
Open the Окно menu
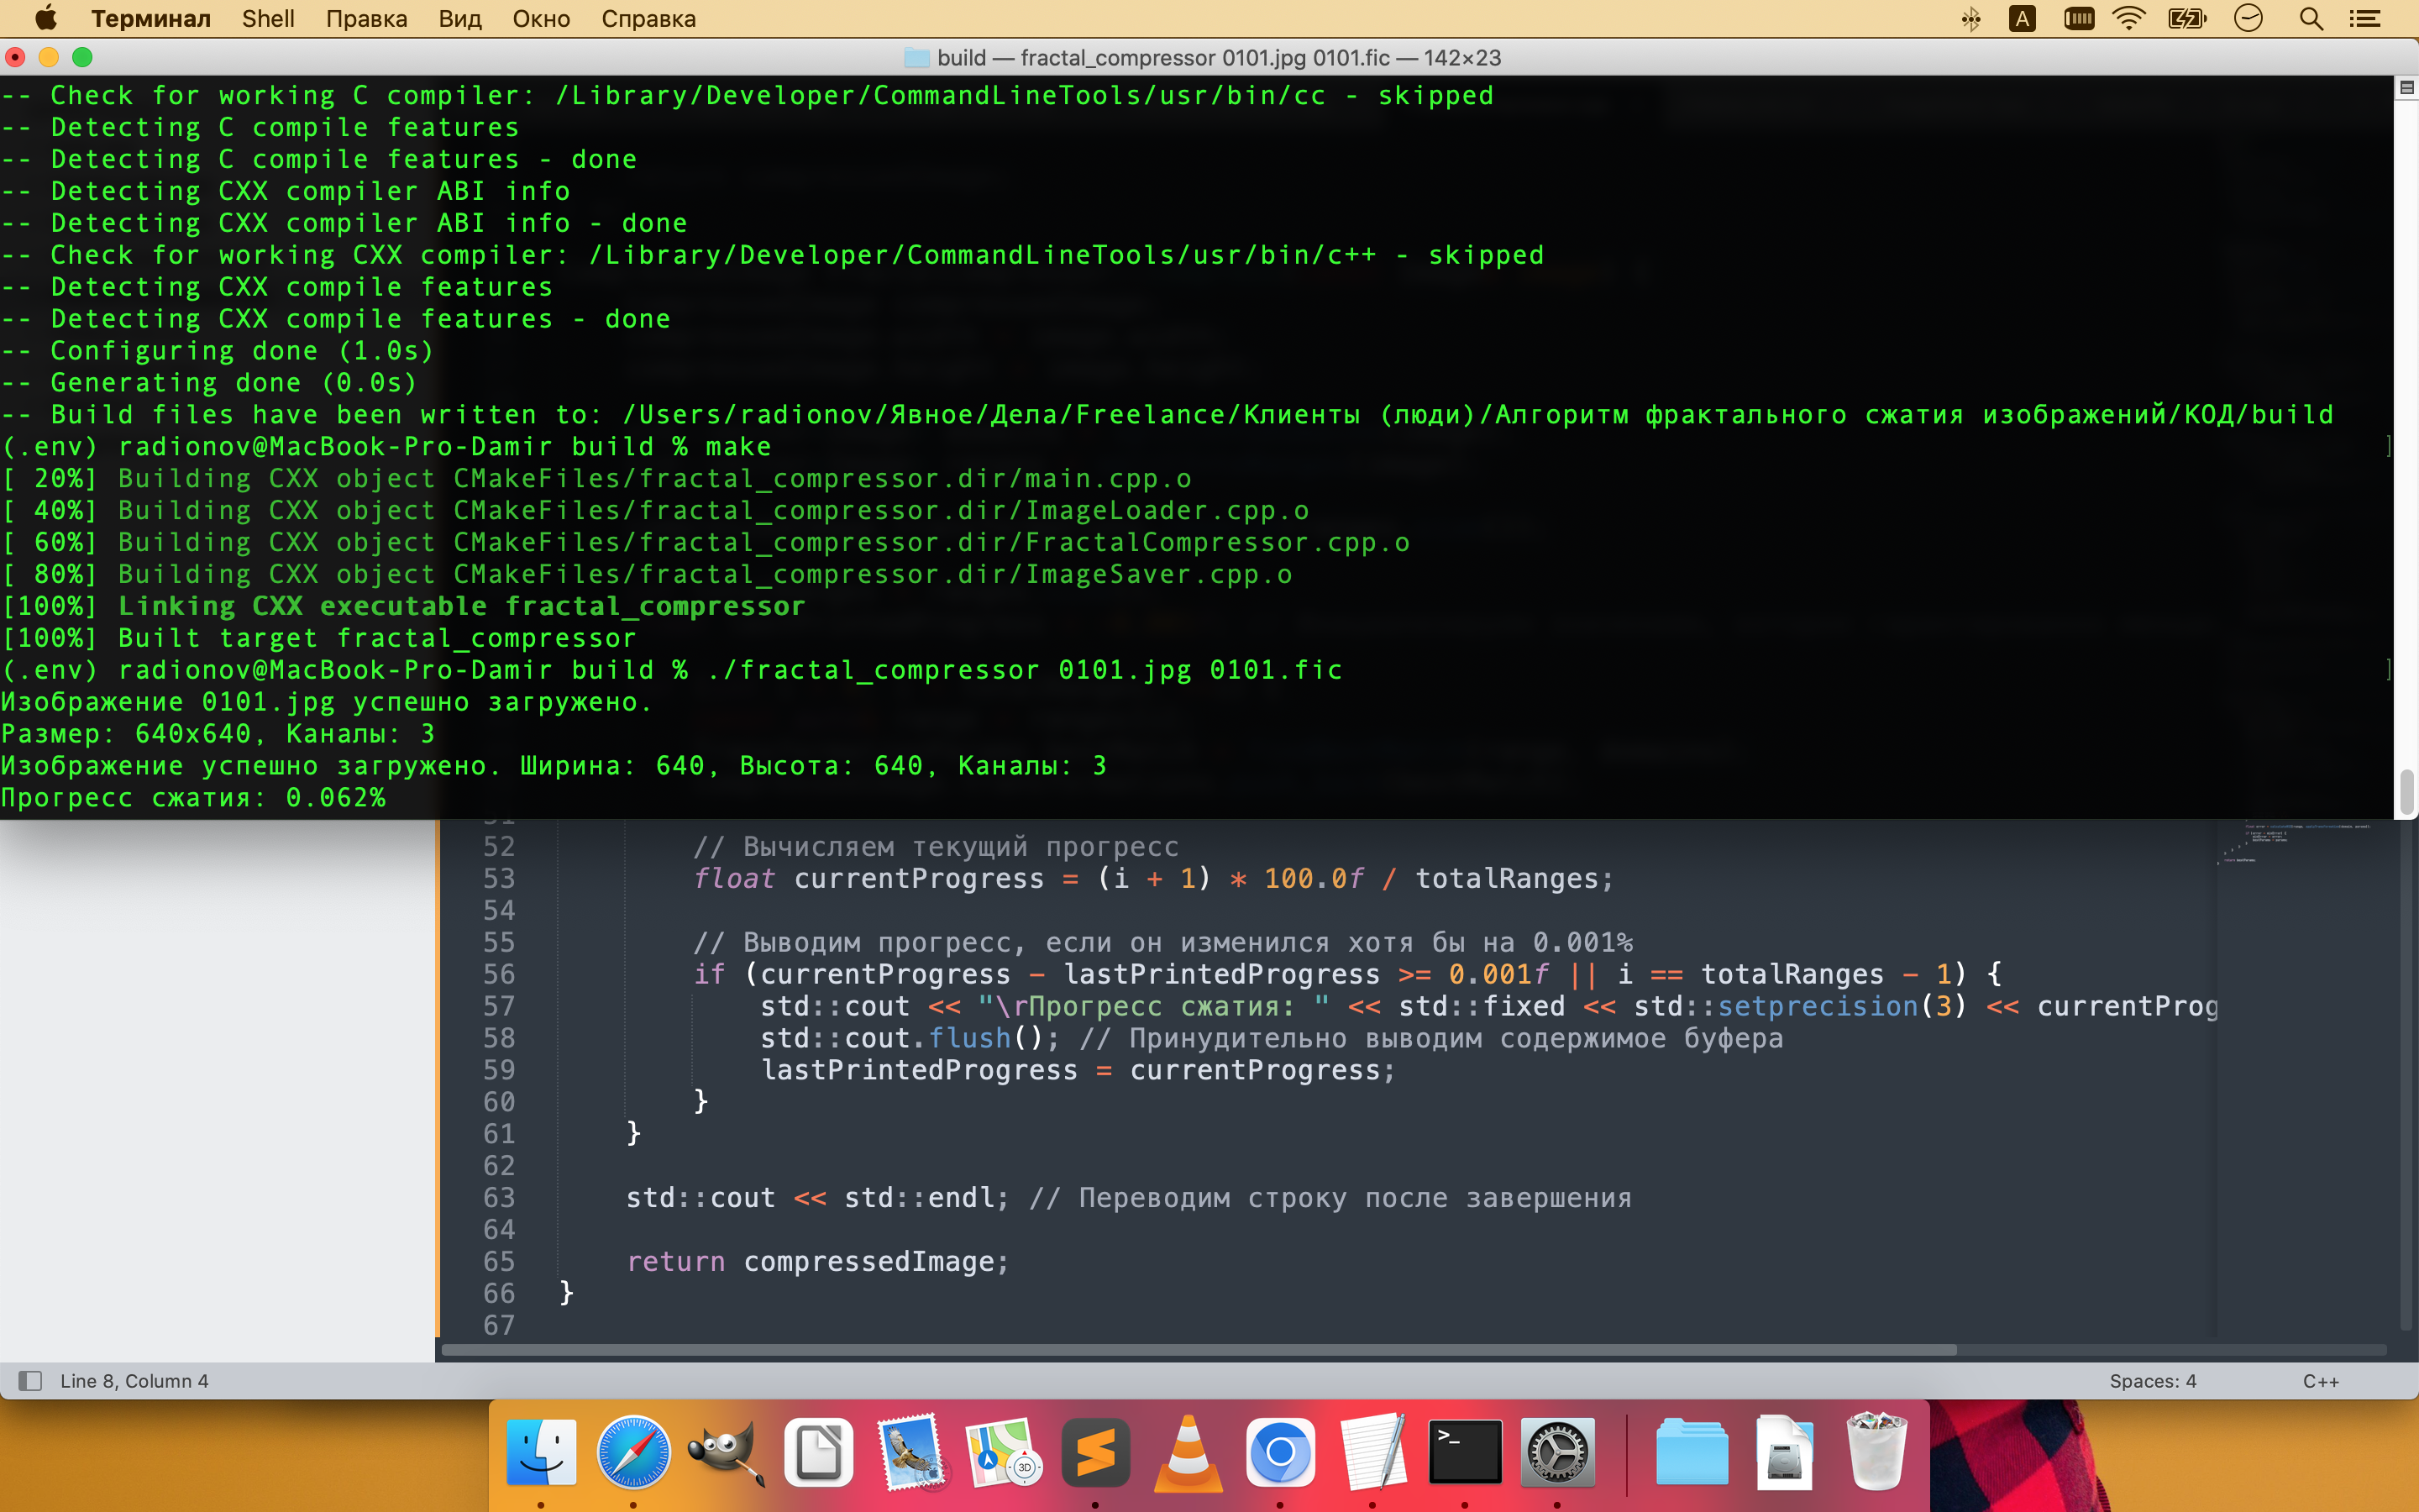pyautogui.click(x=541, y=18)
